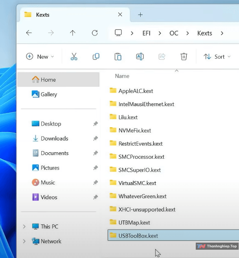
Task: Select the SMCProcessor.kext folder
Action: tap(137, 157)
